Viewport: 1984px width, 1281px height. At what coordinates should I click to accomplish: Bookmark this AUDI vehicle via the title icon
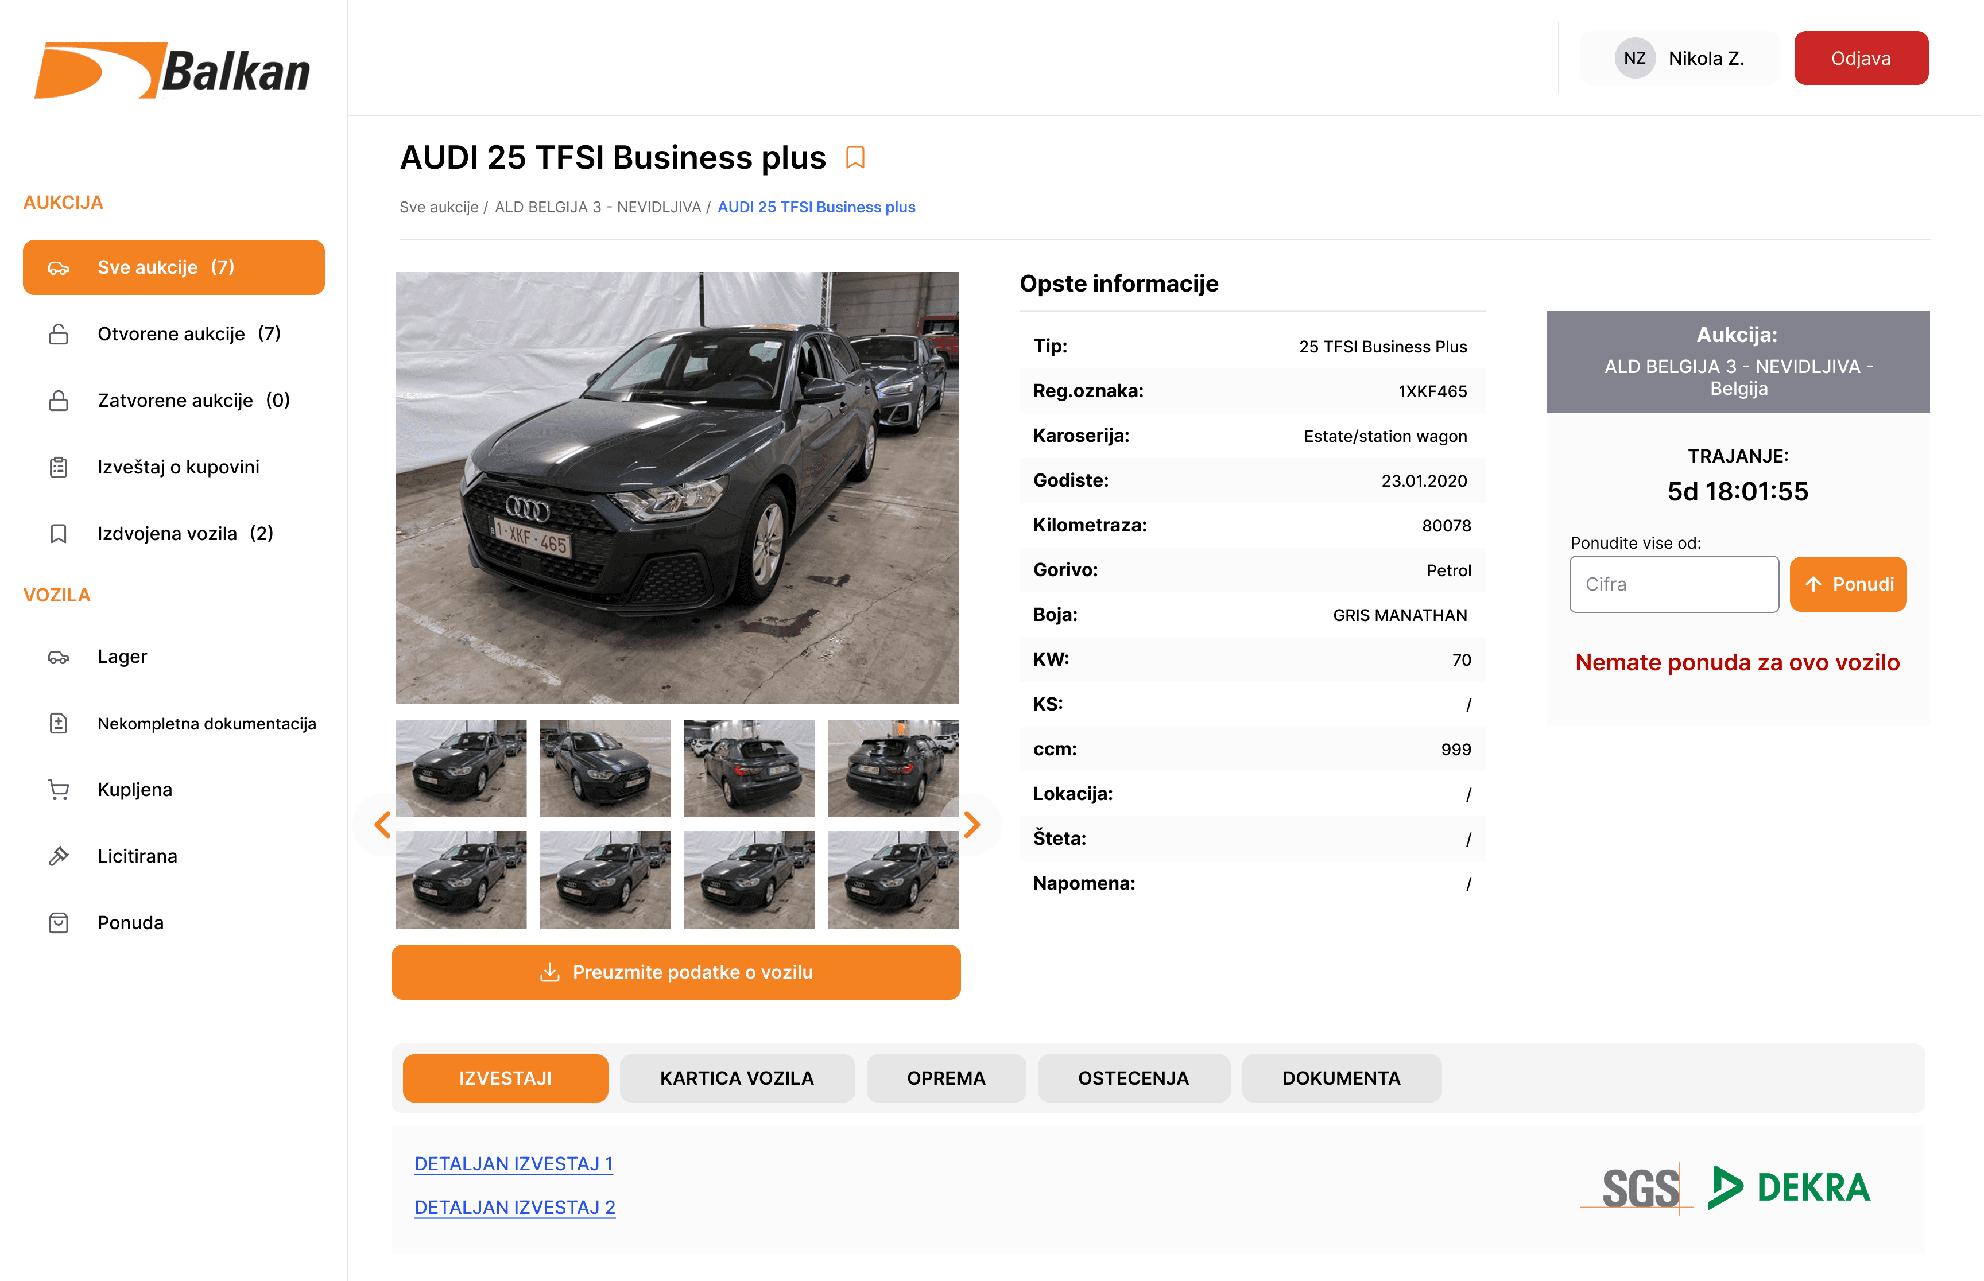(855, 157)
